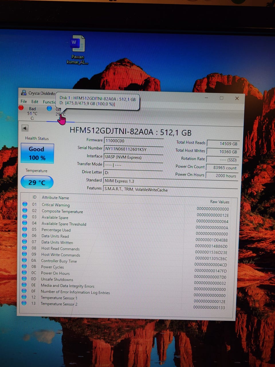Viewport: 275px width, 367px height.
Task: Select the Bad 51 °C disk C:
Action: coord(32,113)
